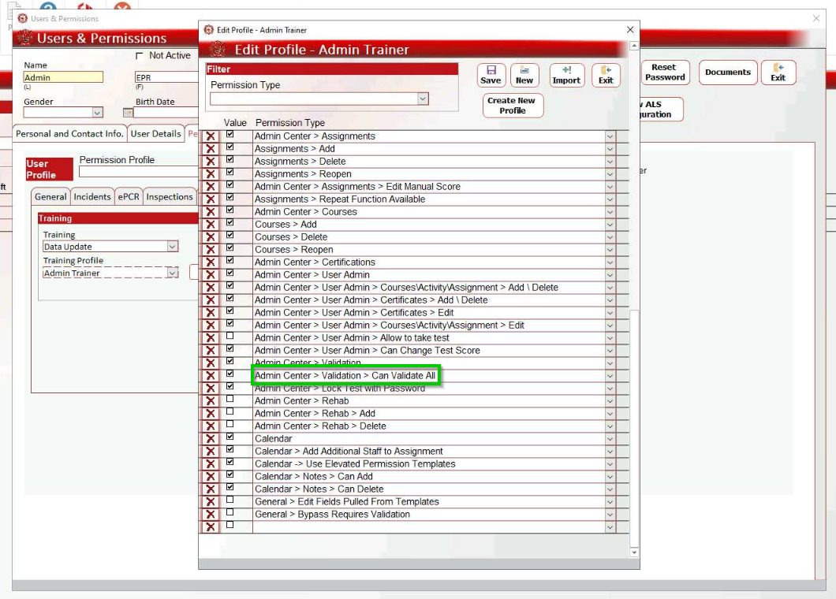Click the Import icon button
Image resolution: width=836 pixels, height=599 pixels.
pyautogui.click(x=566, y=75)
